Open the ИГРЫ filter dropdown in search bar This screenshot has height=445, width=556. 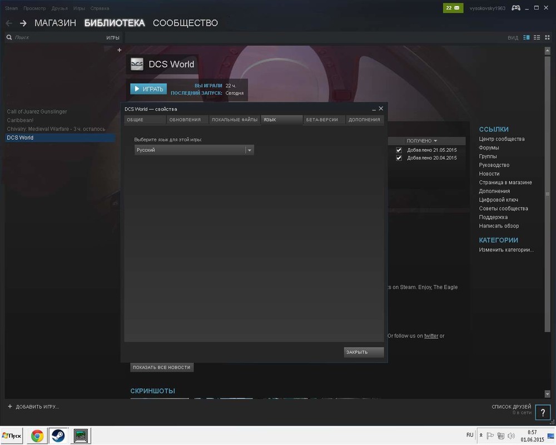point(113,38)
